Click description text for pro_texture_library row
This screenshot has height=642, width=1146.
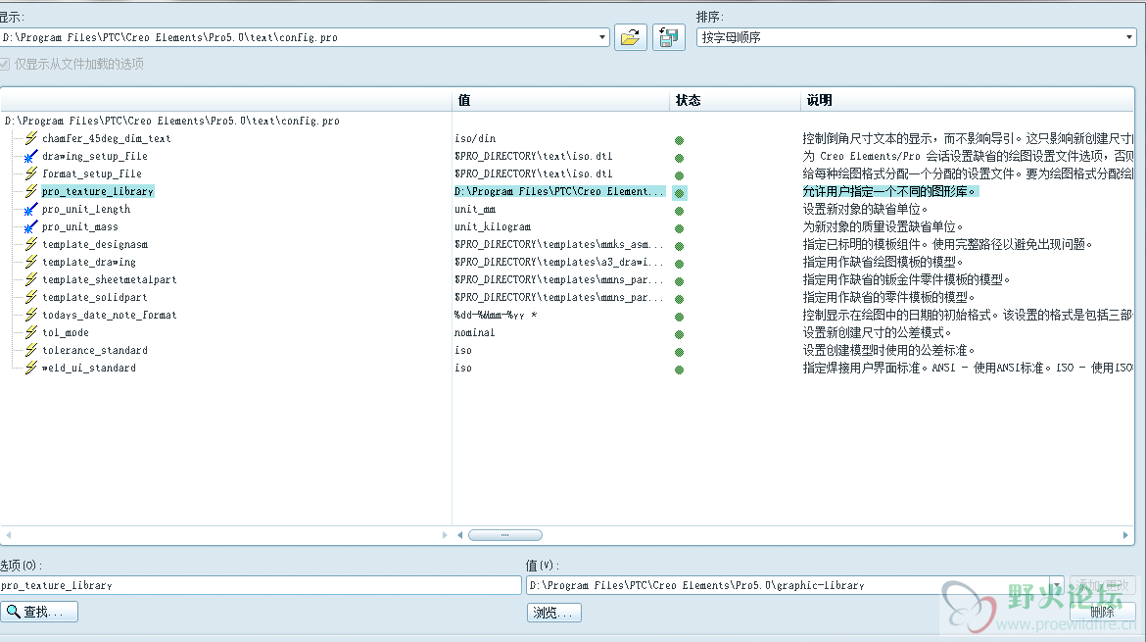[x=889, y=191]
